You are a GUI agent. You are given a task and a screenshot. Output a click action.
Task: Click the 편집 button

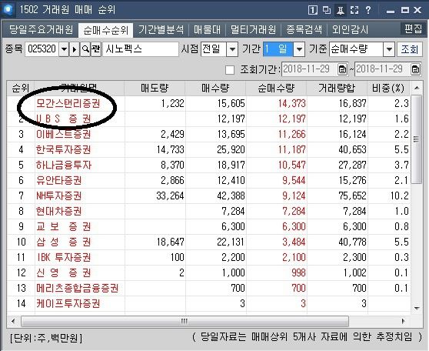click(x=413, y=28)
